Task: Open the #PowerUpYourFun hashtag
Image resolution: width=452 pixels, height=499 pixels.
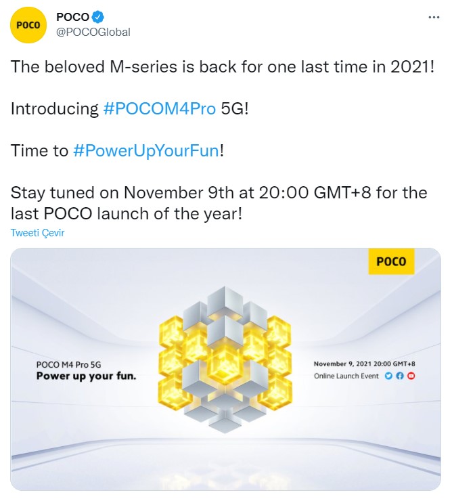Action: coord(146,150)
